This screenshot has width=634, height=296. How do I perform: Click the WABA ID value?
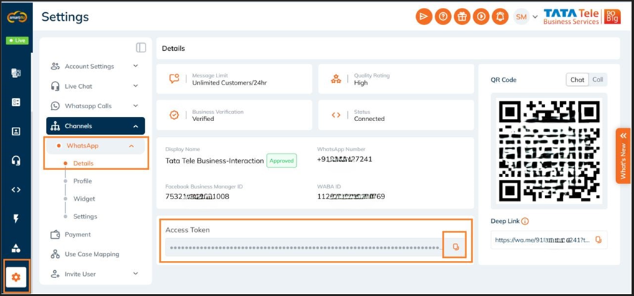351,196
